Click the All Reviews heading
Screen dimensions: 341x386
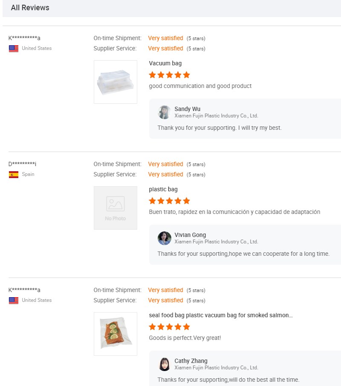[30, 8]
